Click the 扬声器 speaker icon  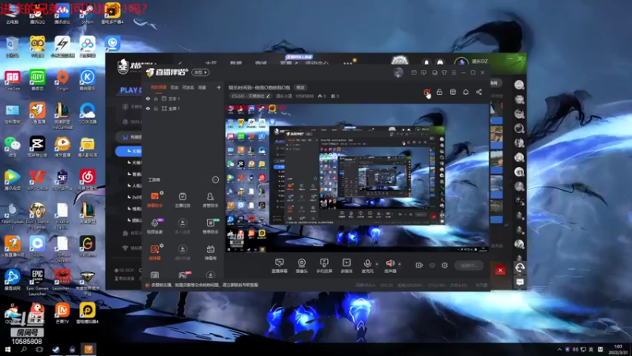[x=389, y=263]
